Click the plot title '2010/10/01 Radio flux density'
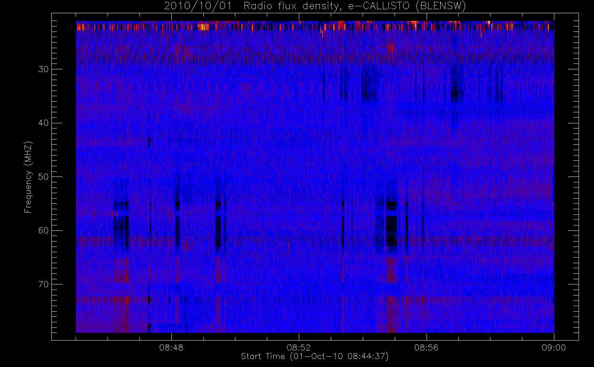Image resolution: width=594 pixels, height=367 pixels. click(x=315, y=6)
